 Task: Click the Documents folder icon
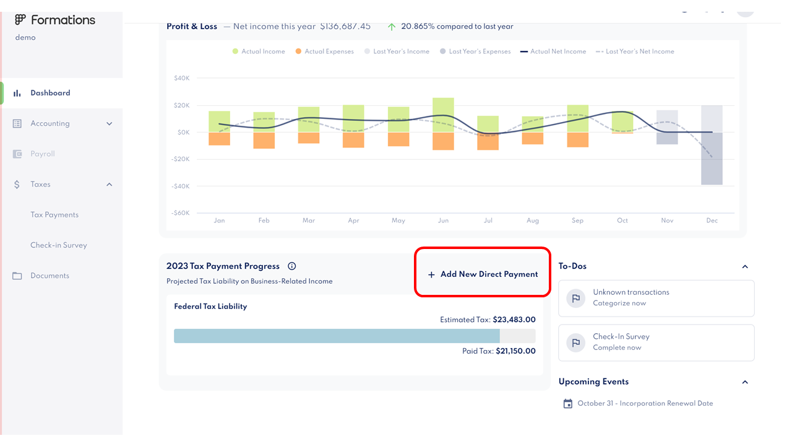17,276
